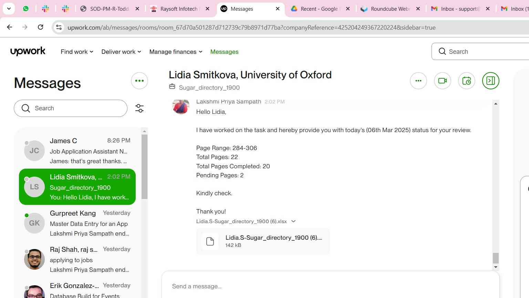Click Lakshmi Priya Sampath sender avatar
The width and height of the screenshot is (529, 298).
[181, 106]
